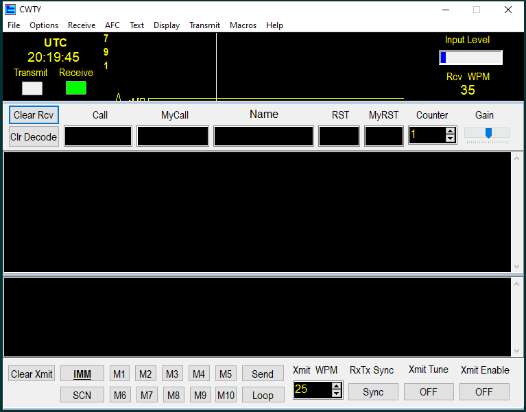Open the Macros menu

[x=243, y=25]
